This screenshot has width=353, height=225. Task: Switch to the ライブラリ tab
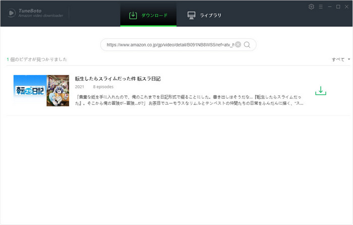coord(204,15)
